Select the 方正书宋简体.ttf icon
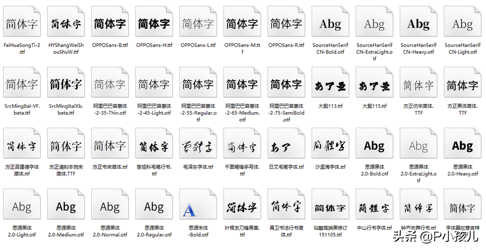Viewport: 486px width, 250px height. pos(110,143)
